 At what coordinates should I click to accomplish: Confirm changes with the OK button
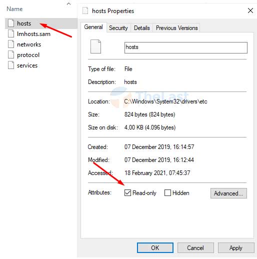click(155, 248)
